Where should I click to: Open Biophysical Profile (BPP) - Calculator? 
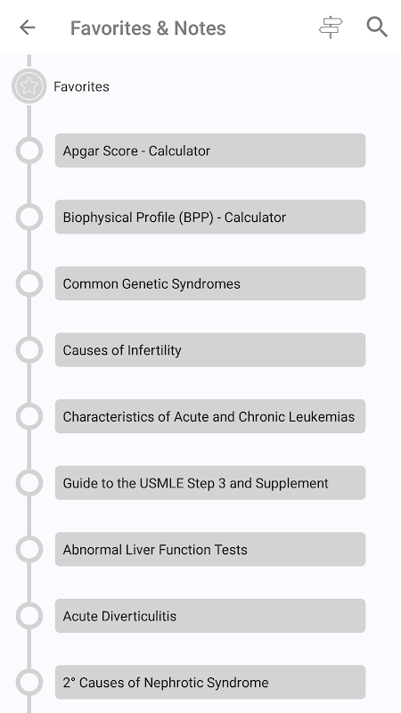[210, 217]
